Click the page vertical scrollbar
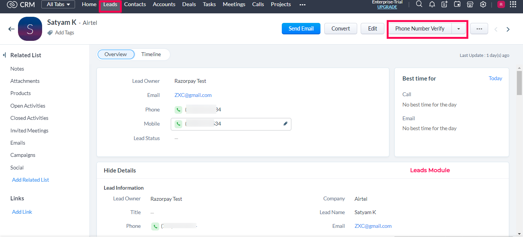The height and width of the screenshot is (237, 523). coord(520,83)
